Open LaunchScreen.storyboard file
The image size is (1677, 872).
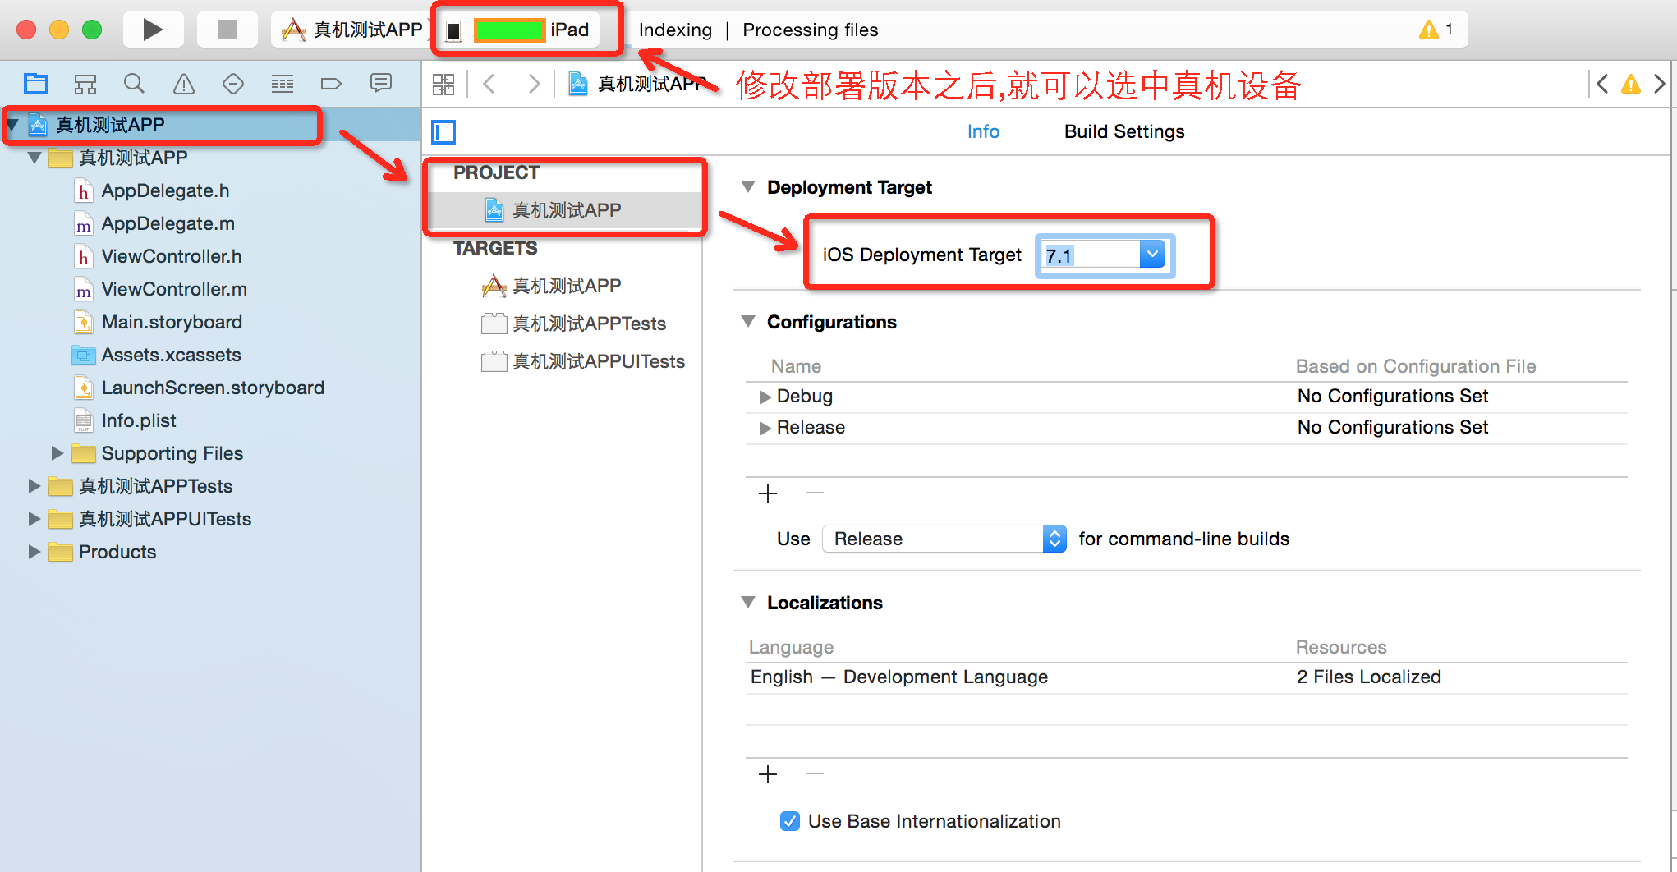click(213, 388)
